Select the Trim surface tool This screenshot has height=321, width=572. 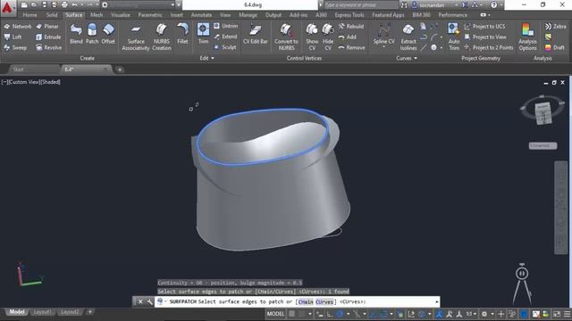click(x=203, y=34)
